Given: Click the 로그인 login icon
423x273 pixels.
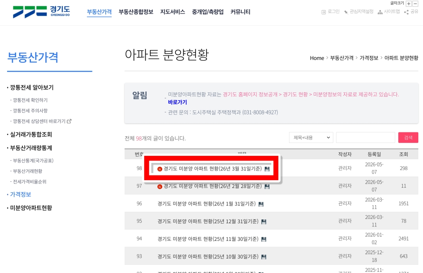Looking at the screenshot, I should (x=324, y=12).
